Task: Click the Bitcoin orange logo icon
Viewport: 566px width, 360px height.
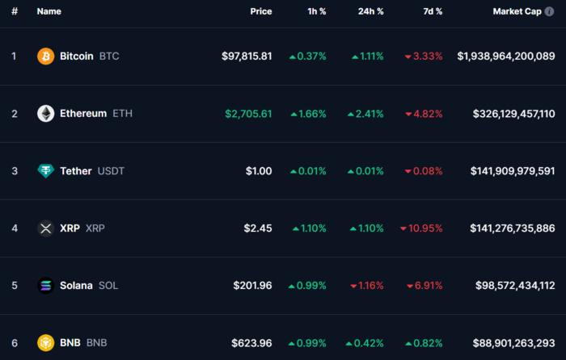Action: (46, 57)
